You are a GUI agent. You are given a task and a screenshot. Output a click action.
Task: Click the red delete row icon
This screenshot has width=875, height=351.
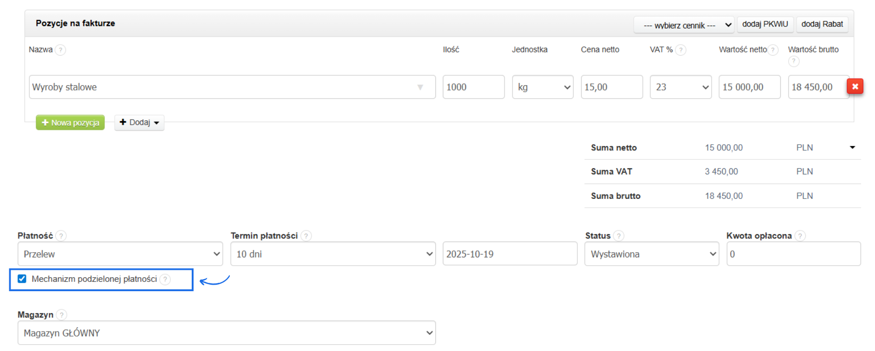point(855,86)
